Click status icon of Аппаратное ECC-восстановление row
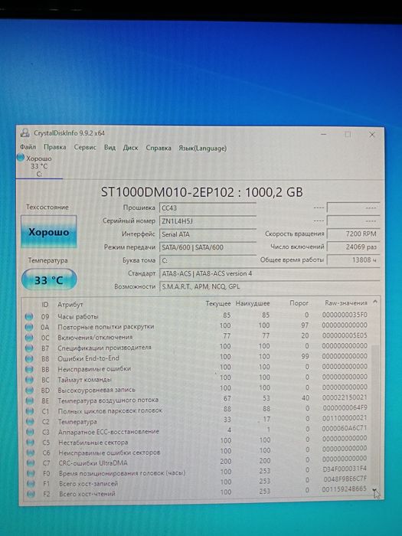The height and width of the screenshot is (536, 402). [30, 432]
